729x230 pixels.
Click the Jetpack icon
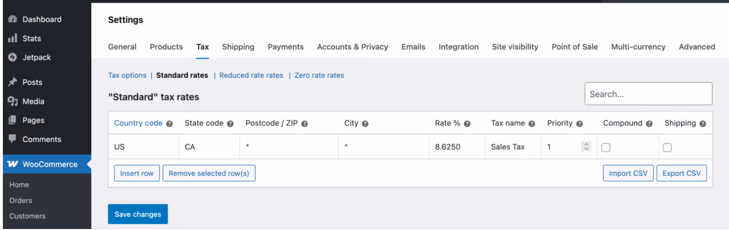[13, 57]
